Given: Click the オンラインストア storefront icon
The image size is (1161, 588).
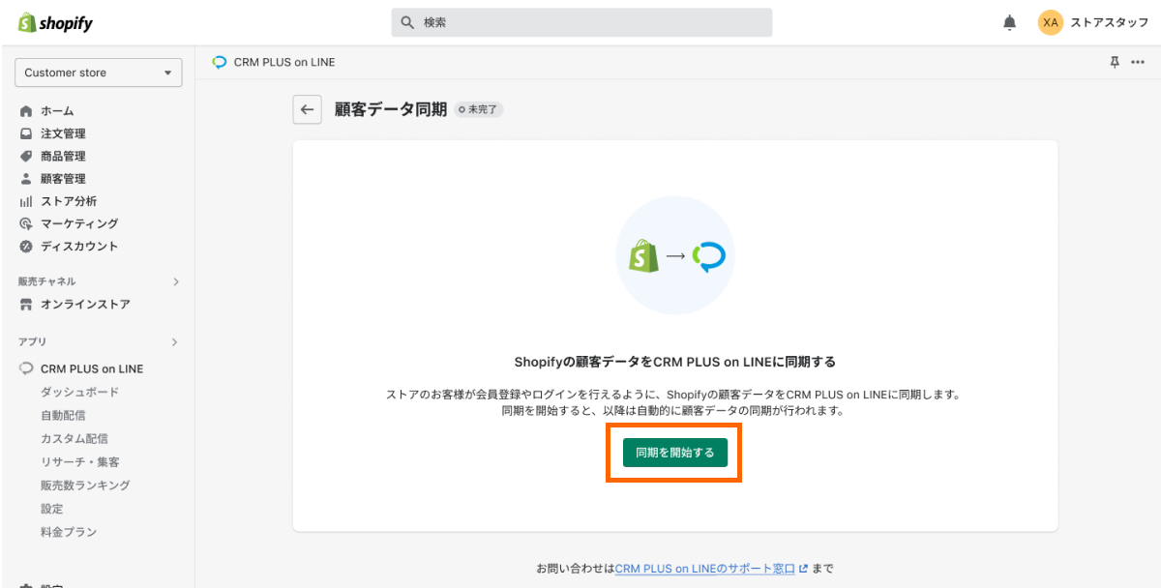Looking at the screenshot, I should (26, 305).
